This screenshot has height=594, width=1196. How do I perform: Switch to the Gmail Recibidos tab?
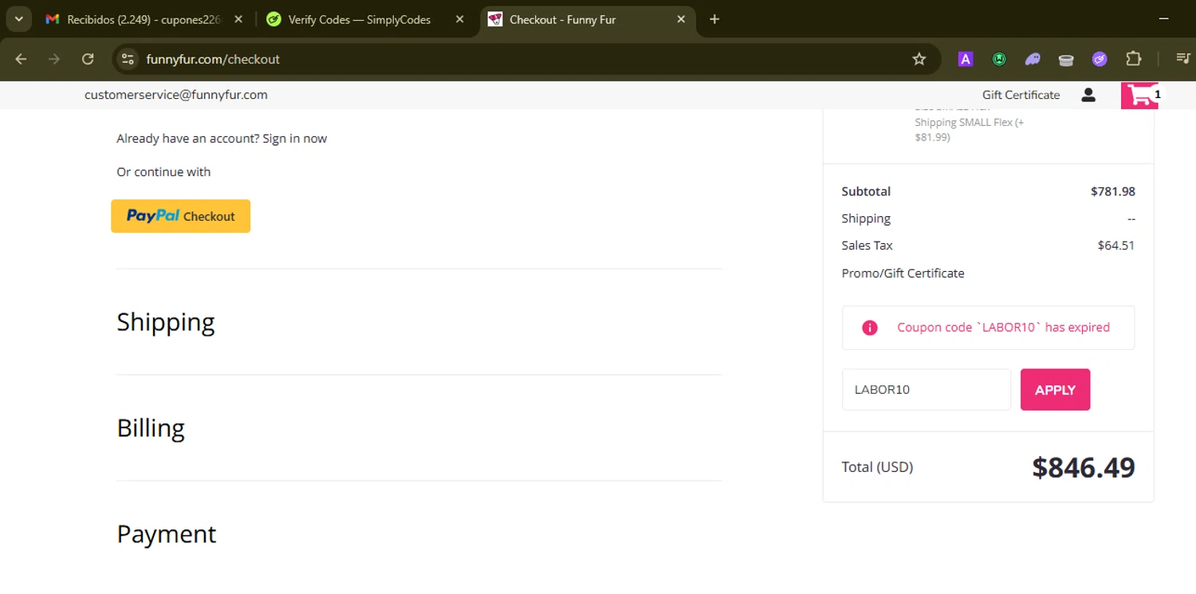tap(144, 19)
